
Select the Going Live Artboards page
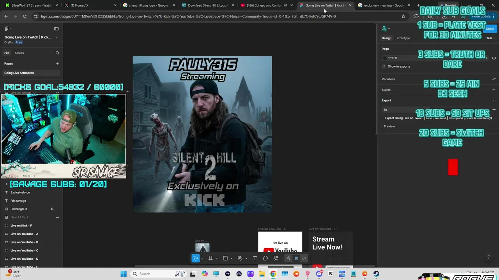point(31,73)
